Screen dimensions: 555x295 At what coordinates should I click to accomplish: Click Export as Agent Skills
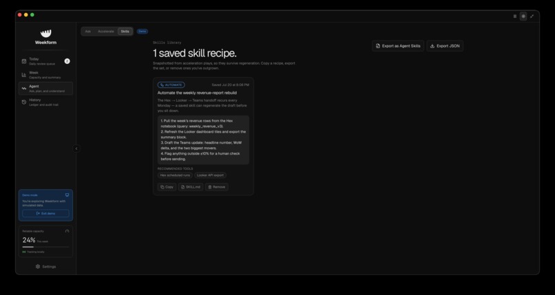coord(398,46)
